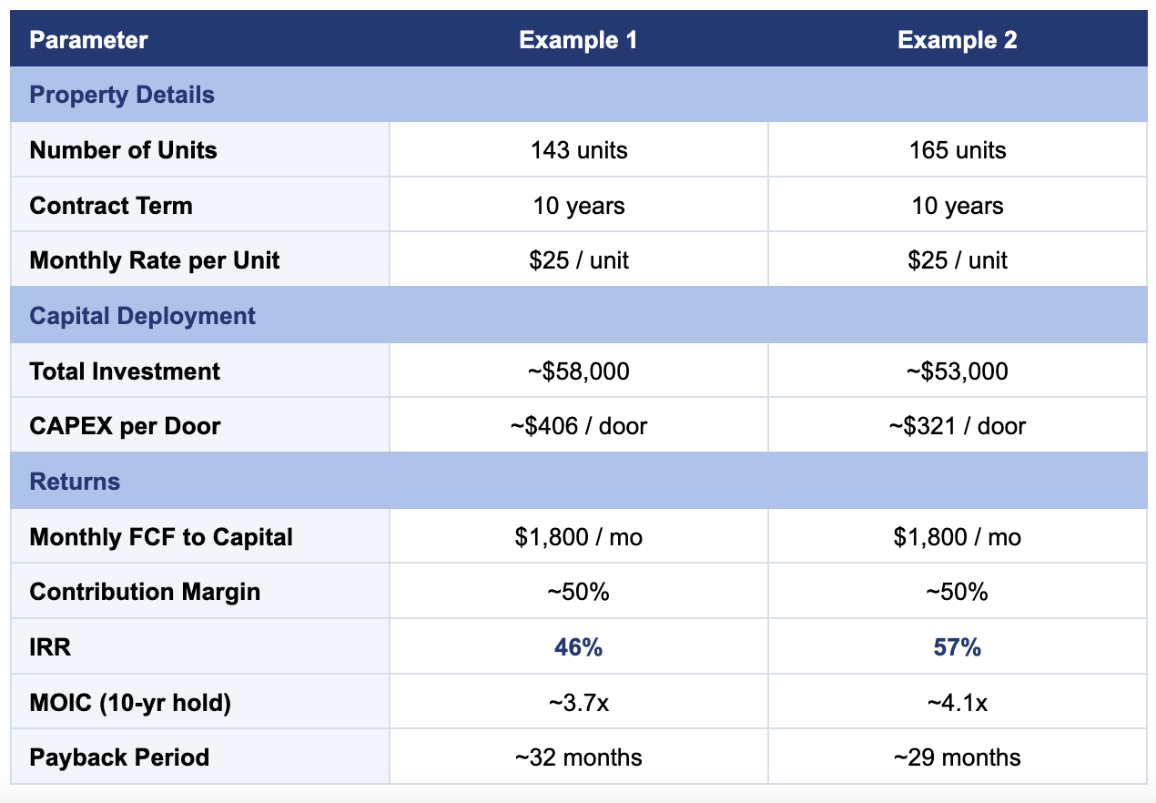Viewport: 1156px width, 803px height.
Task: Select the Example 2 column header
Action: [x=957, y=40]
